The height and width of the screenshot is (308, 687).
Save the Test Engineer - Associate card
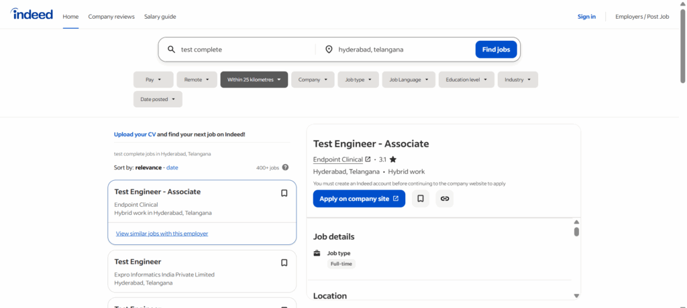point(284,193)
